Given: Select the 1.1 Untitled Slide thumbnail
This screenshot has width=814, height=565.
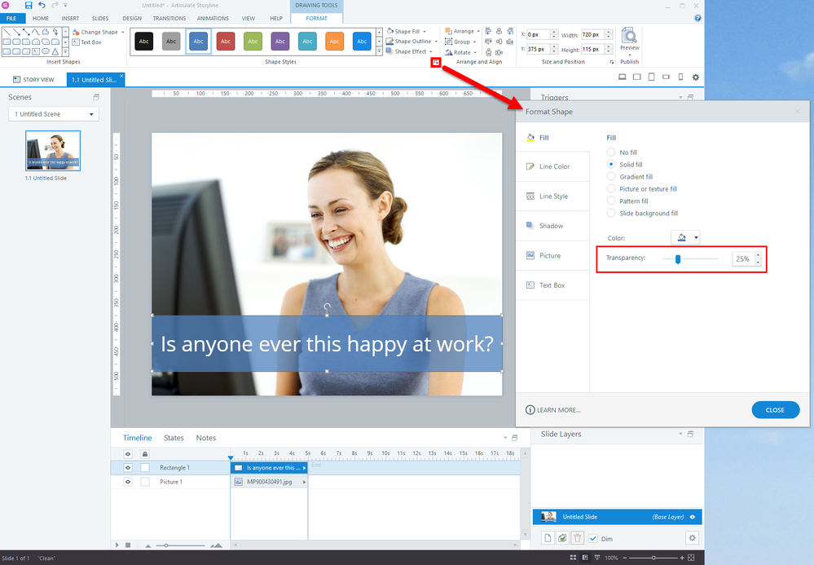Looking at the screenshot, I should [x=53, y=151].
